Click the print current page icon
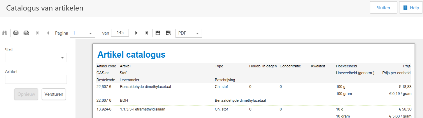The image size is (423, 118). [26, 33]
